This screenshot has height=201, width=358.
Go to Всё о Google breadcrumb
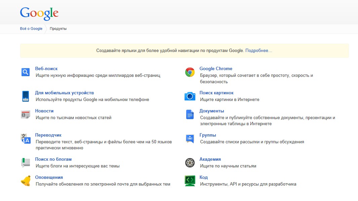31,29
